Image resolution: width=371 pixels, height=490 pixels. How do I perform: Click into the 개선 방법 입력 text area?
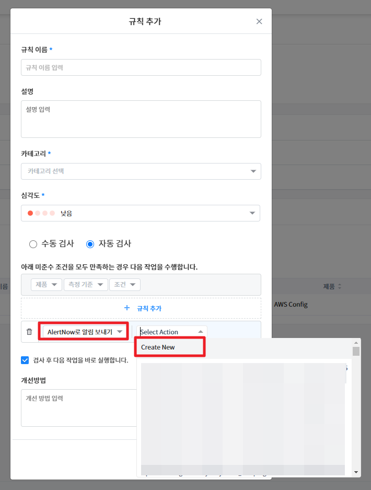[78, 407]
